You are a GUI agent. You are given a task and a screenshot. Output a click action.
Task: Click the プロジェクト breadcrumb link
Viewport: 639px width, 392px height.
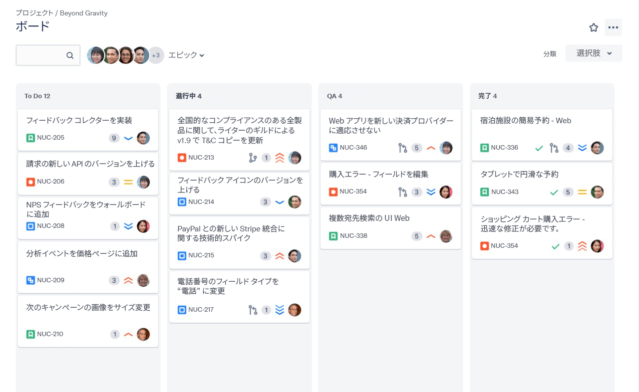click(x=34, y=13)
